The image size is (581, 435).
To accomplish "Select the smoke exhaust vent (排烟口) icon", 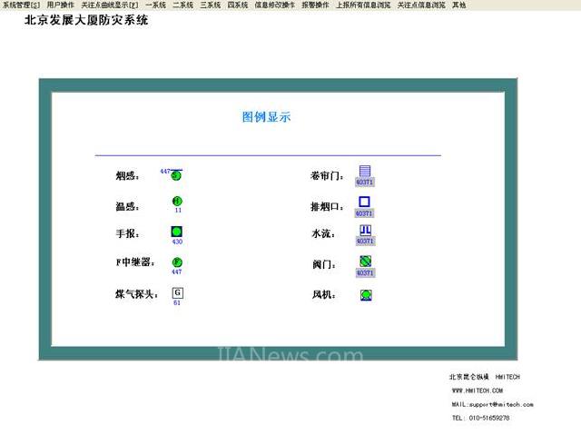I will [364, 202].
